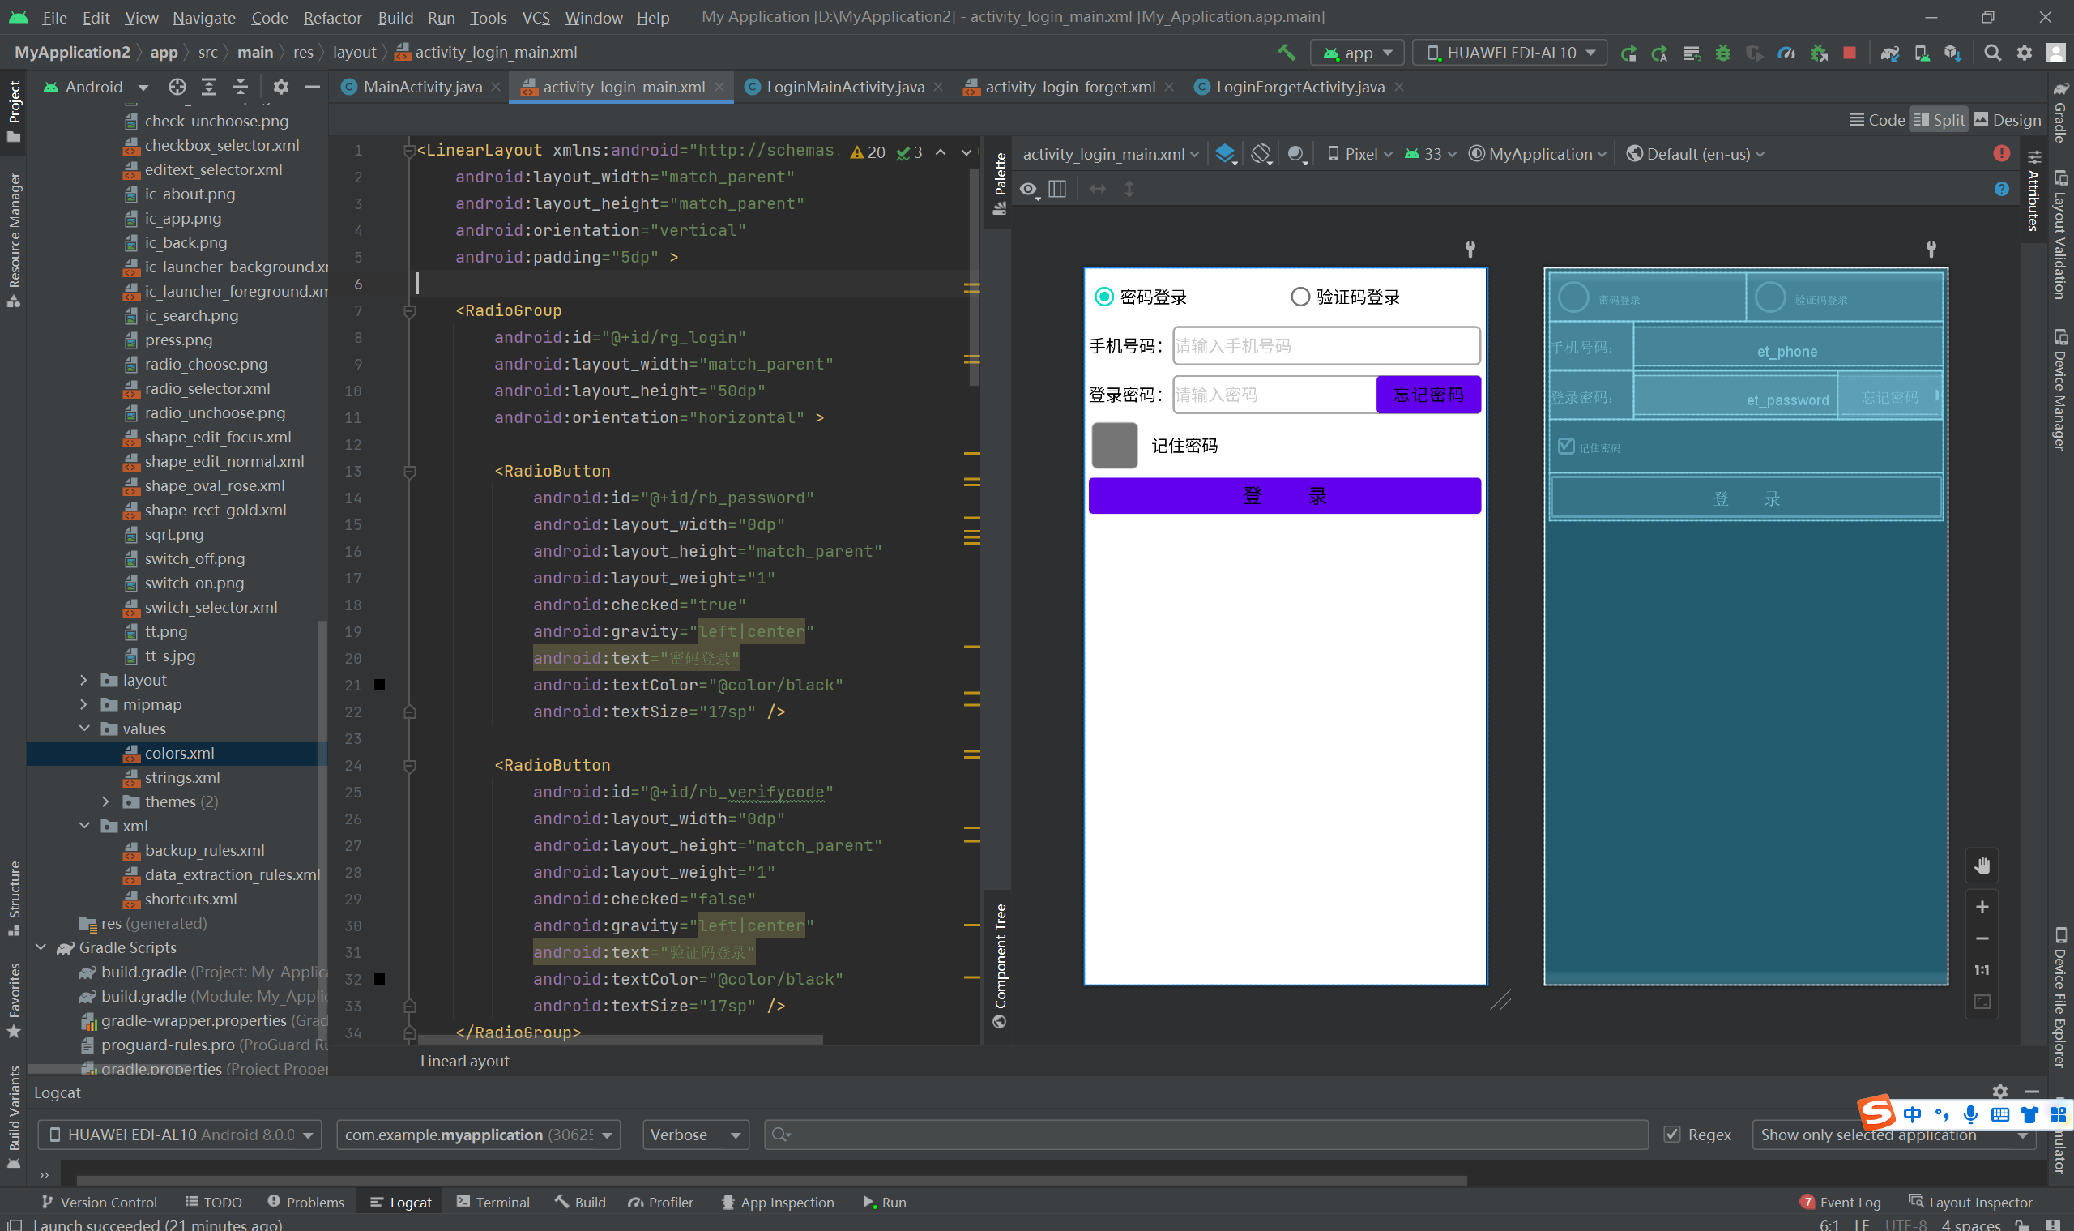This screenshot has height=1231, width=2074.
Task: Click the Logcat search input field
Action: pos(1206,1134)
